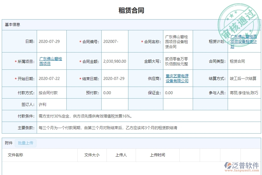Open the 广东佛山碧桂园项目 project link

click(x=51, y=61)
